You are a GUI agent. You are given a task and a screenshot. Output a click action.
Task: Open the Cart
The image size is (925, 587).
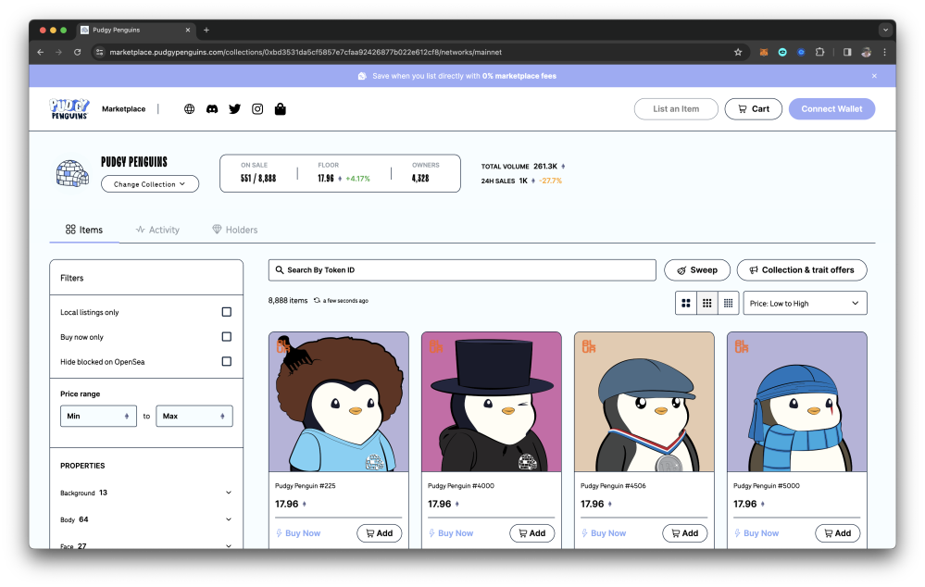pyautogui.click(x=754, y=109)
